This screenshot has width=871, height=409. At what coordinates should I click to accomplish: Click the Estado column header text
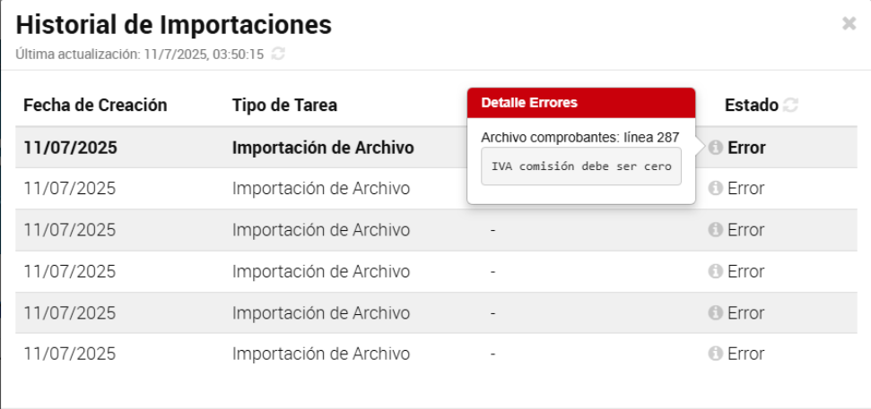(x=751, y=106)
